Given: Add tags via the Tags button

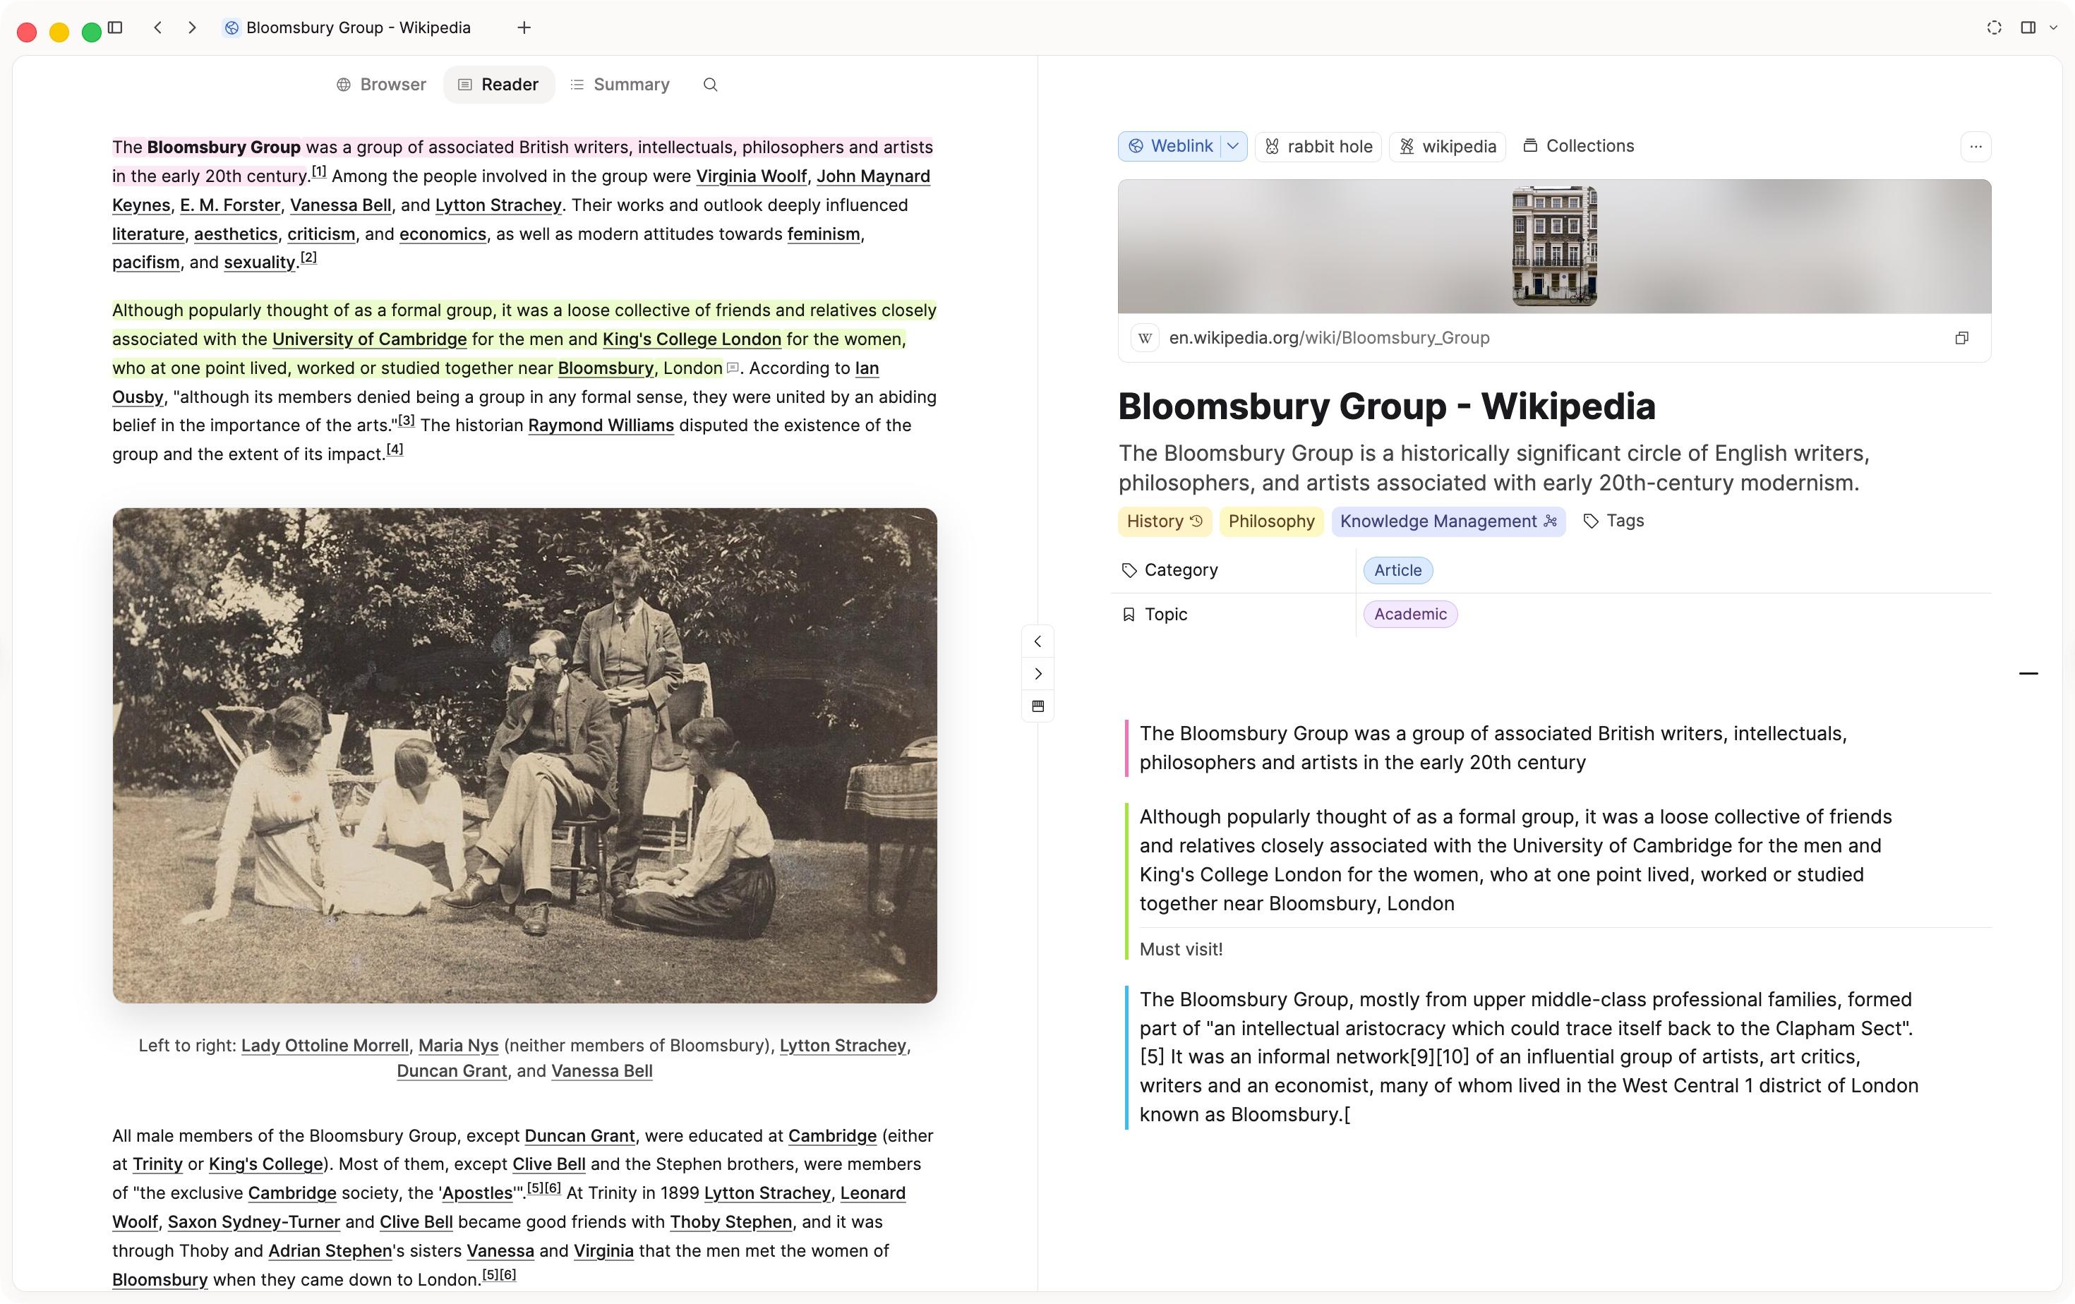Looking at the screenshot, I should (1614, 521).
